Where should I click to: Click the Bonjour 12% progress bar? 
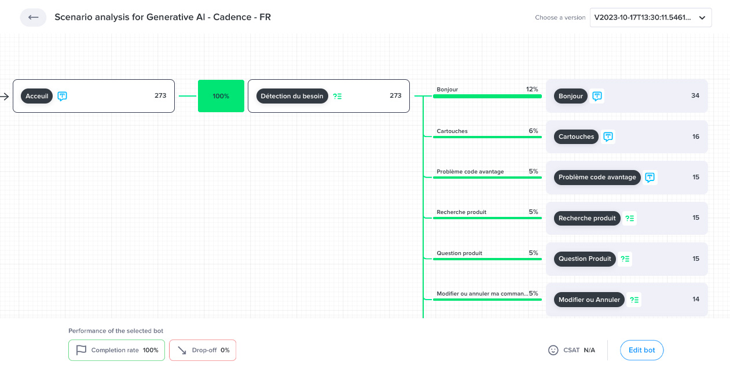(487, 96)
